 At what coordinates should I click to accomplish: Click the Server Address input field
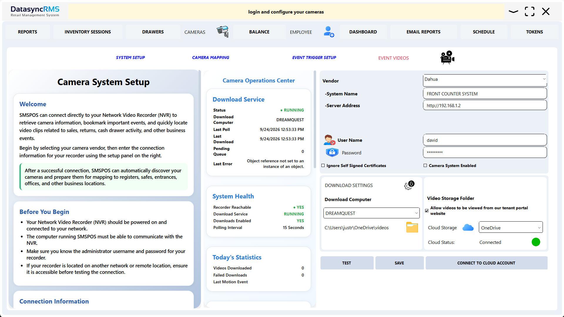pos(485,105)
